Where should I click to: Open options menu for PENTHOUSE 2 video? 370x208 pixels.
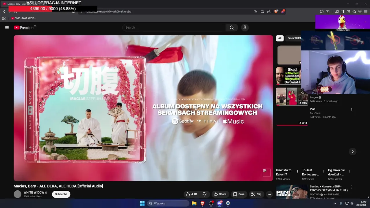(352, 187)
